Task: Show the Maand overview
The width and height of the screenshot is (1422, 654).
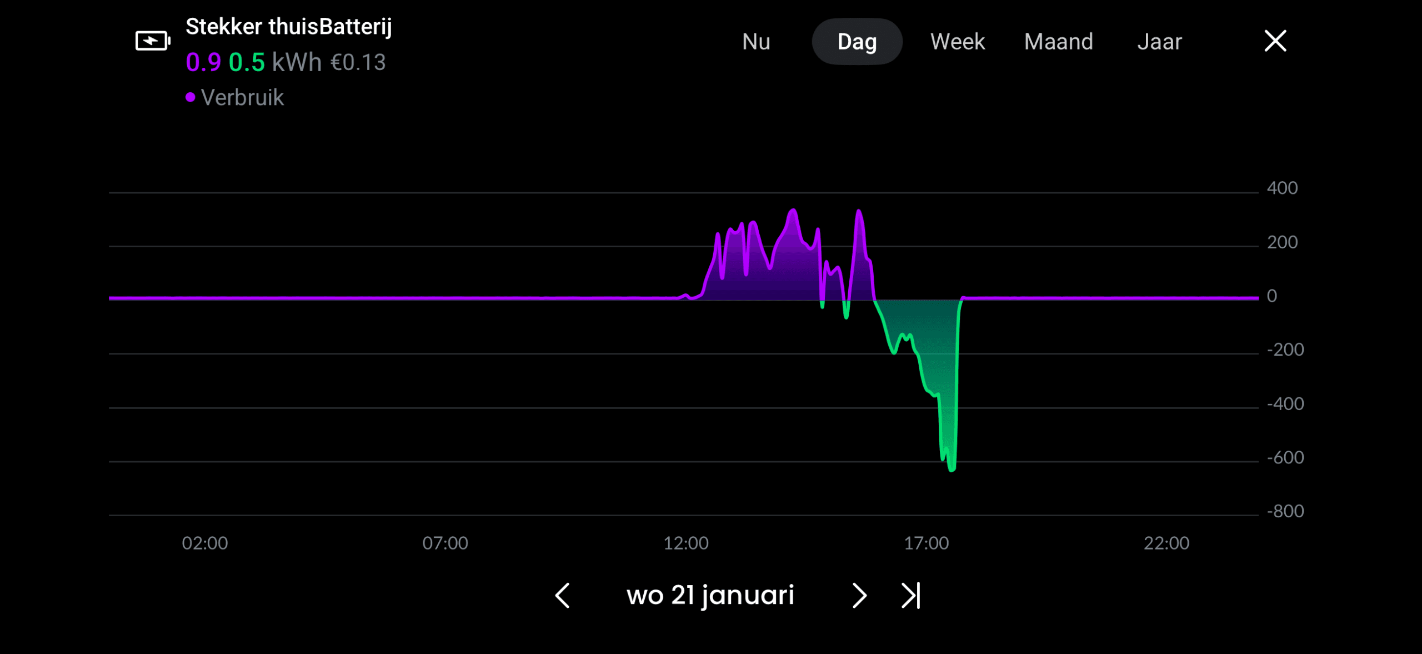Action: point(1058,42)
